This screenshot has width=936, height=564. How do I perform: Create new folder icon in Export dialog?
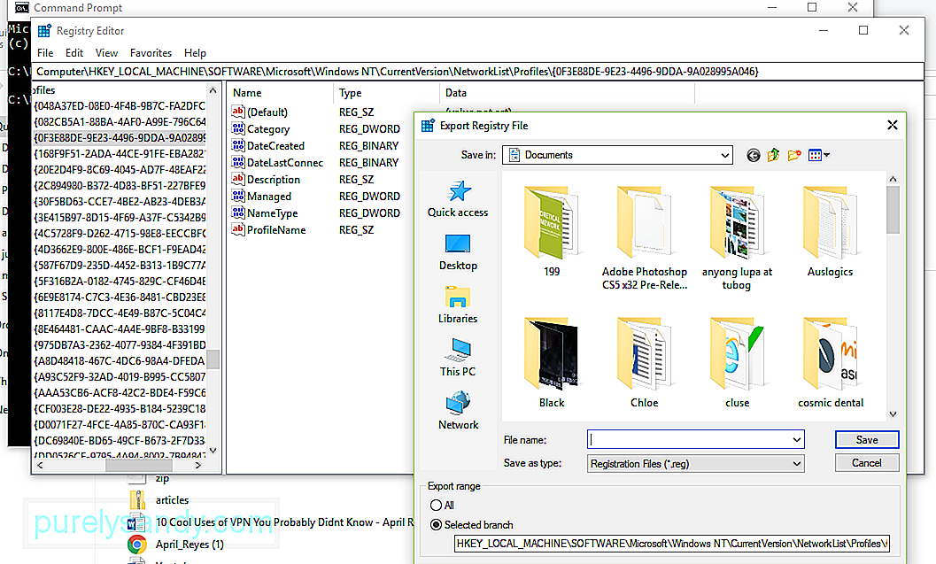794,155
